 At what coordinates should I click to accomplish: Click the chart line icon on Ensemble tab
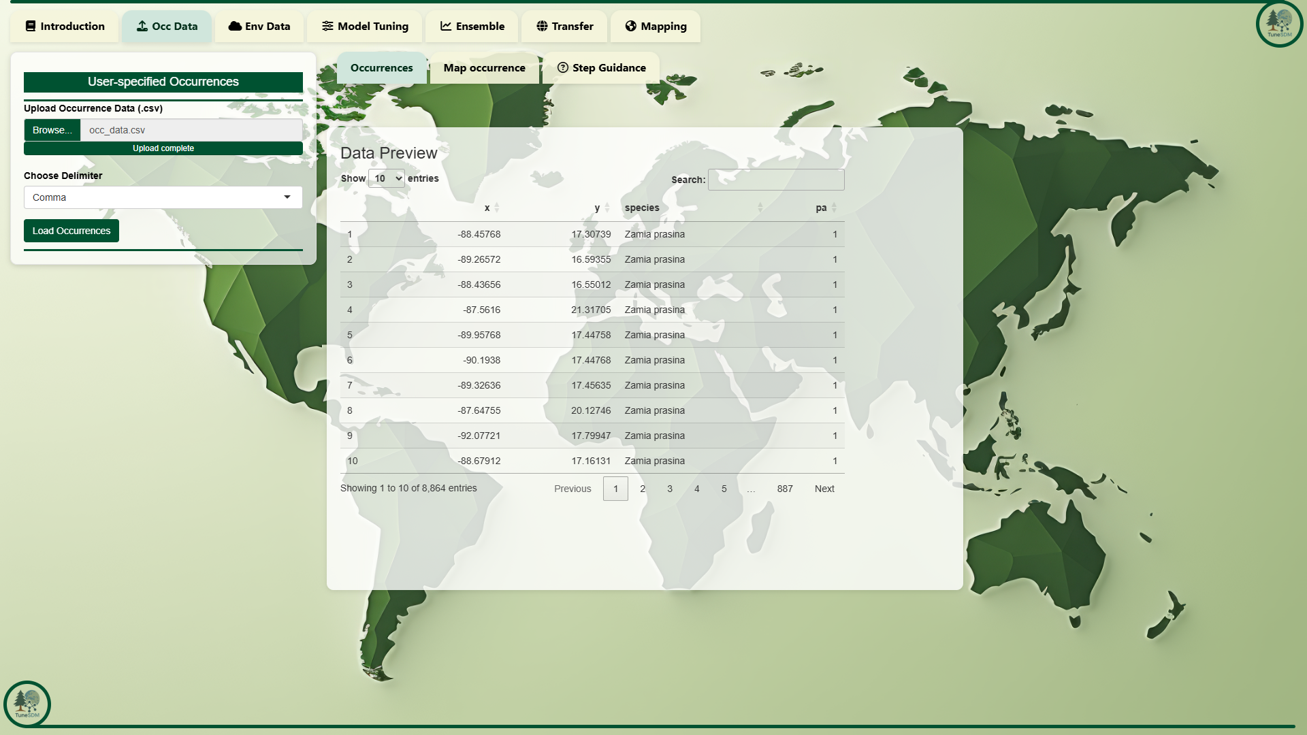pos(446,27)
